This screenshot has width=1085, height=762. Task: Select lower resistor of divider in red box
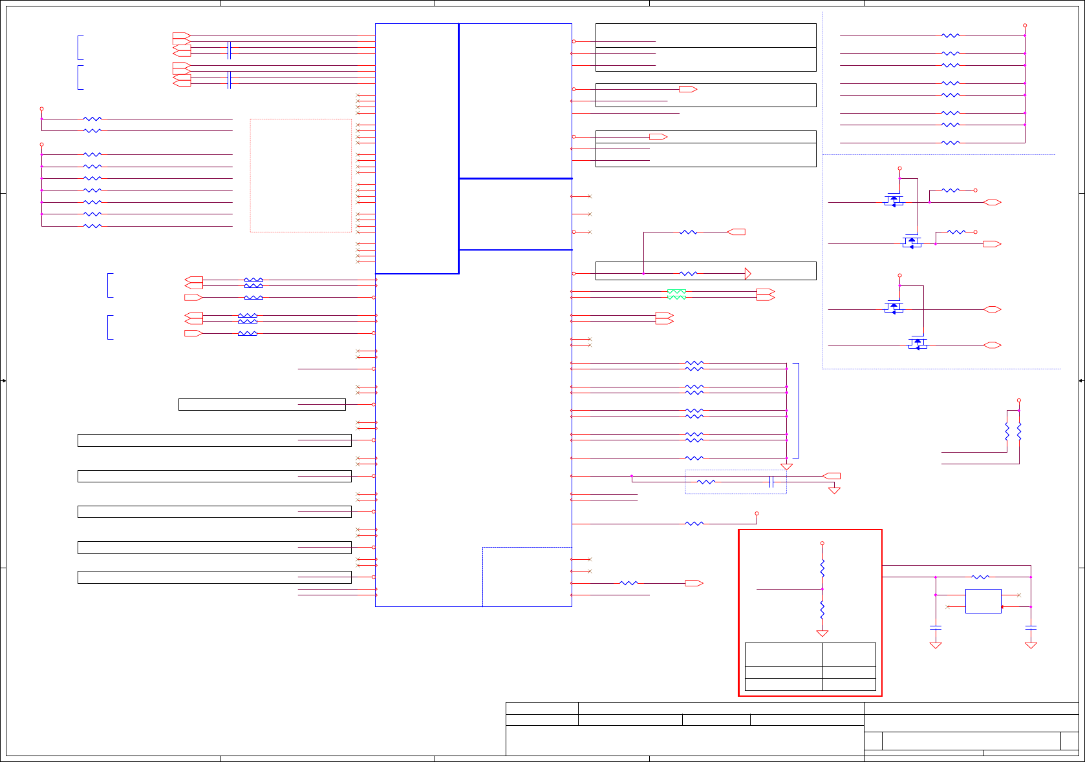click(x=822, y=610)
